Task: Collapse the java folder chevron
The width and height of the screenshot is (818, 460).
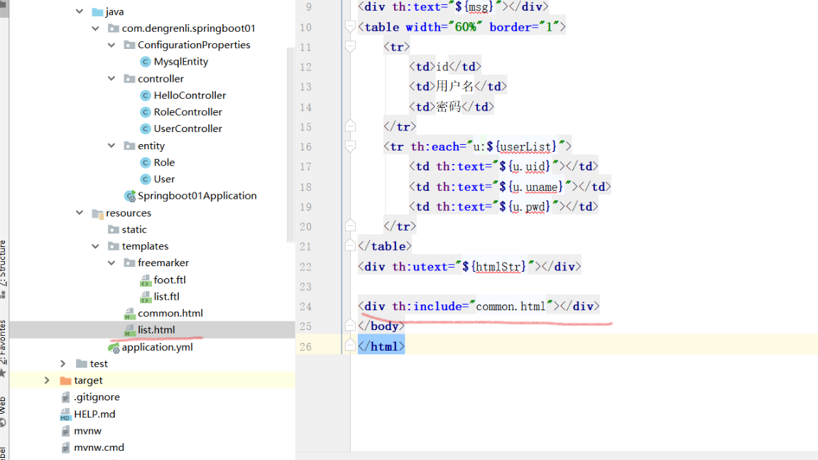Action: 80,11
